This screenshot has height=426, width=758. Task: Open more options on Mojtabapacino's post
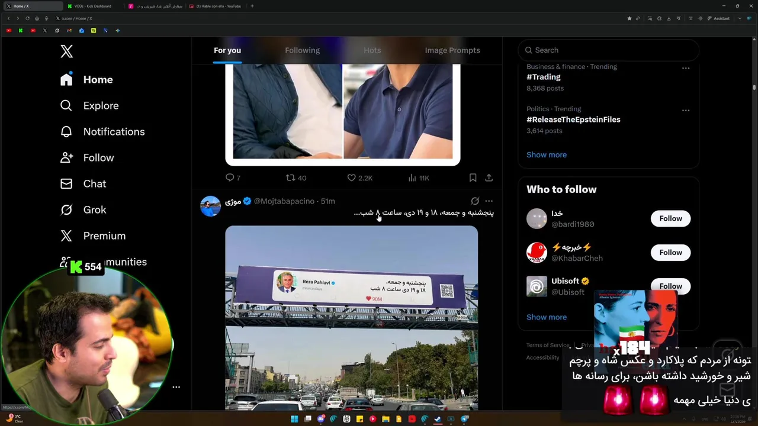[489, 201]
